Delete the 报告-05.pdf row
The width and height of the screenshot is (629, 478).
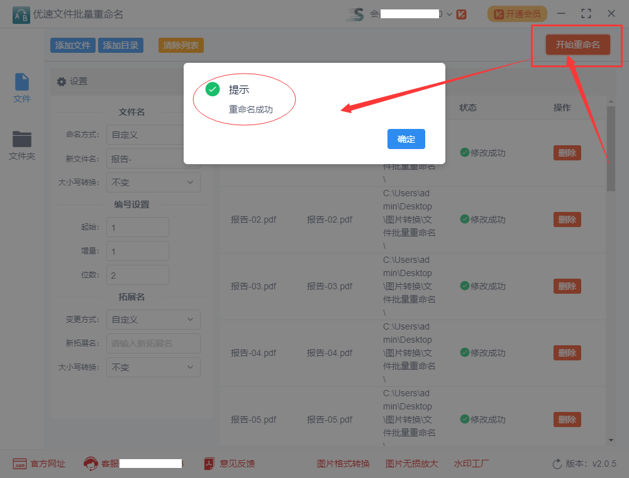point(567,420)
